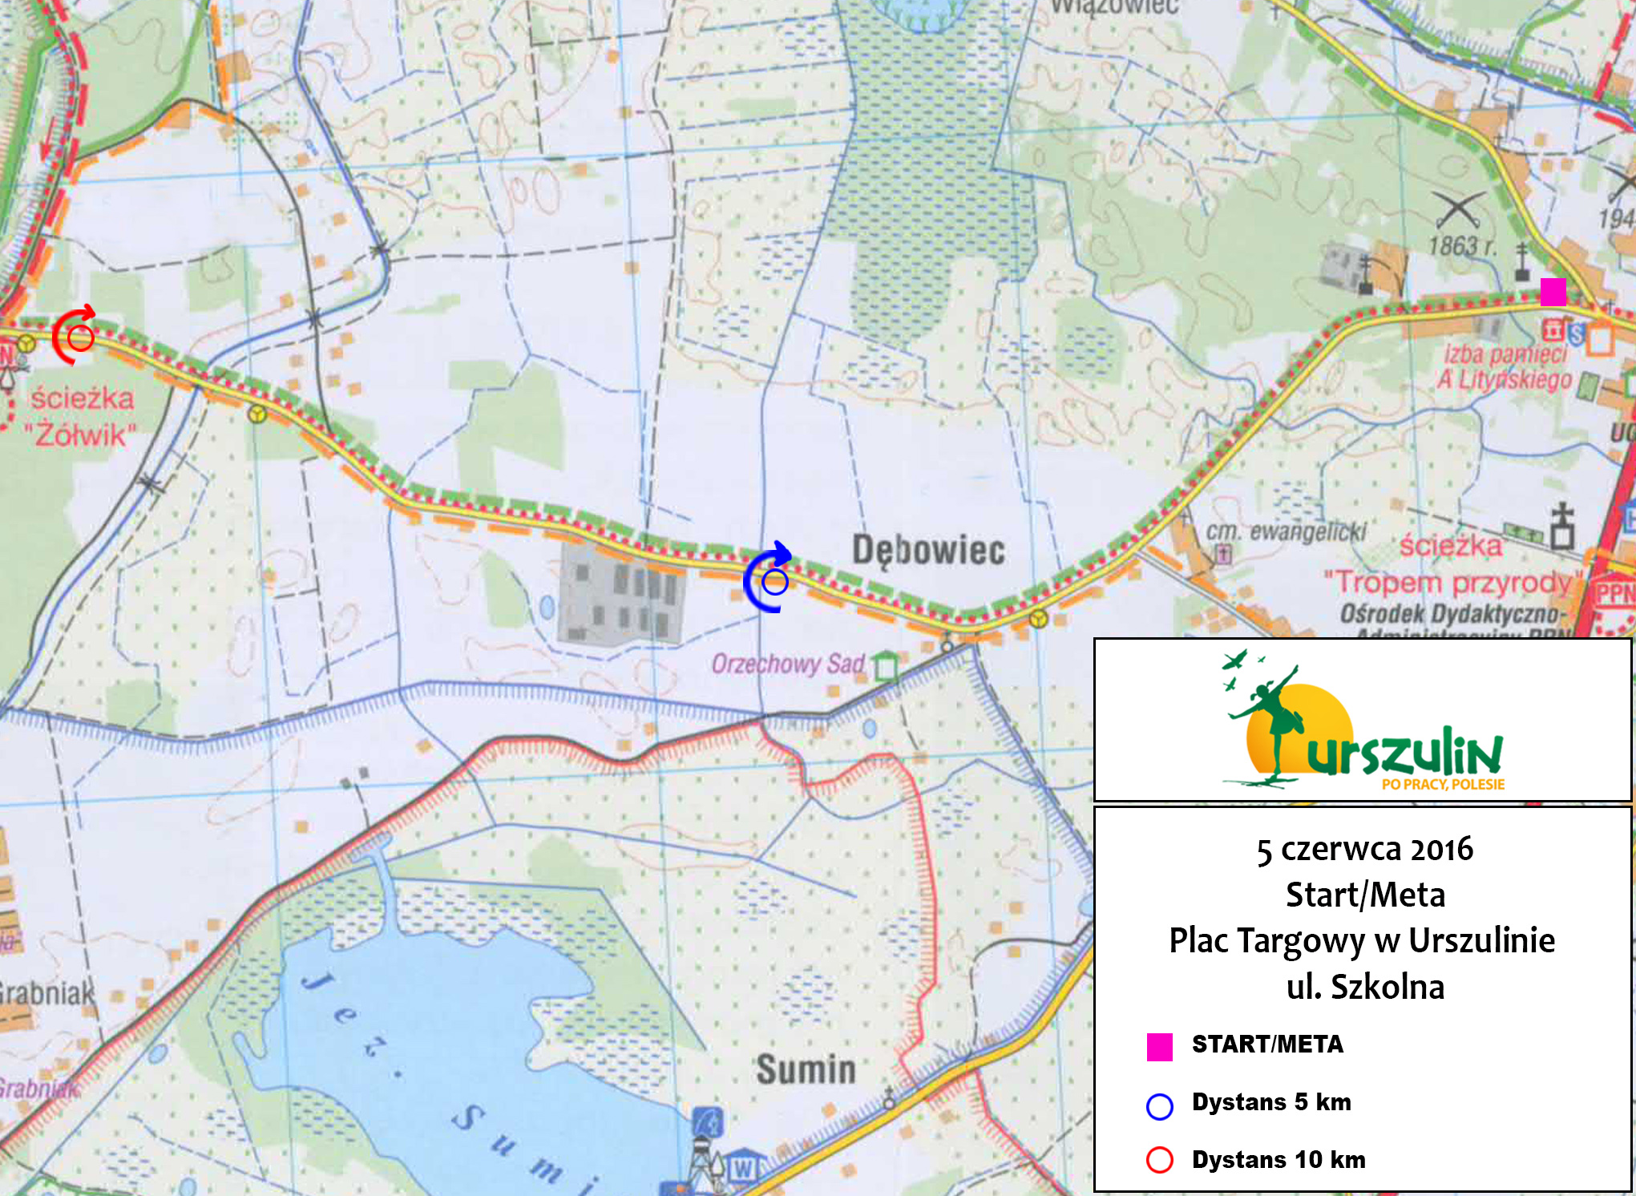Click the red museum icon above Izba pamięci

pos(1553,329)
